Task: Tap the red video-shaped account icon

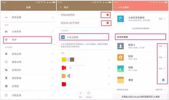Action: 64,68
